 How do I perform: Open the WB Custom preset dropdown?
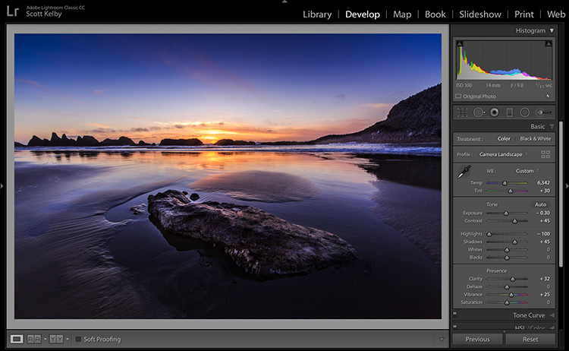[527, 171]
